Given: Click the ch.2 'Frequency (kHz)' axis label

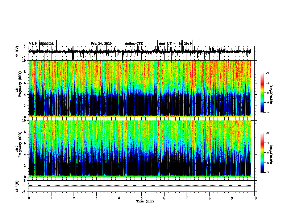Looking at the screenshot, I should coord(20,145).
